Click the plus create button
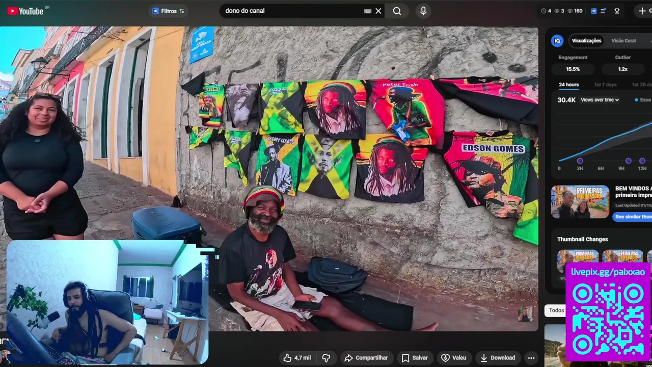 tap(642, 11)
